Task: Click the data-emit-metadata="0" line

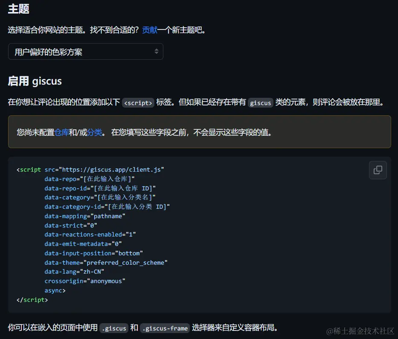Action: tap(83, 244)
